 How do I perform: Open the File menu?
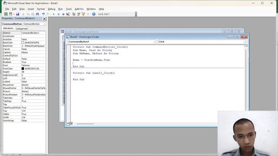[x=7, y=9]
